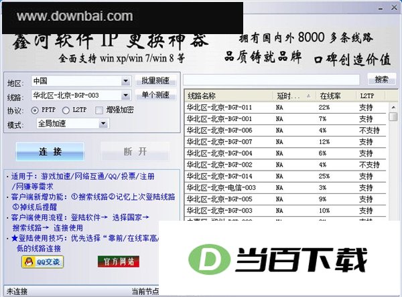The height and width of the screenshot is (297, 402).
Task: Select row 华北区-北京-BGP-006
Action: [x=285, y=130]
